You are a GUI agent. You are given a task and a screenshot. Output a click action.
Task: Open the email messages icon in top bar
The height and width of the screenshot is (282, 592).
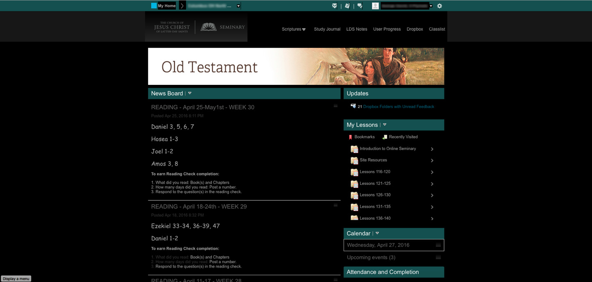[x=335, y=6]
